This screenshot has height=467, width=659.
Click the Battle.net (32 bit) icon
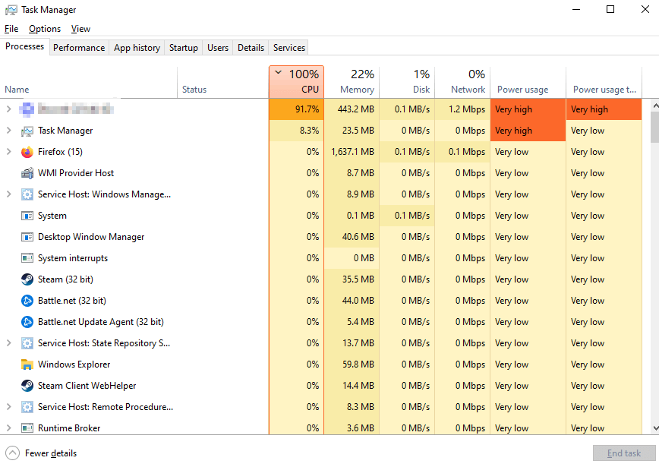27,301
